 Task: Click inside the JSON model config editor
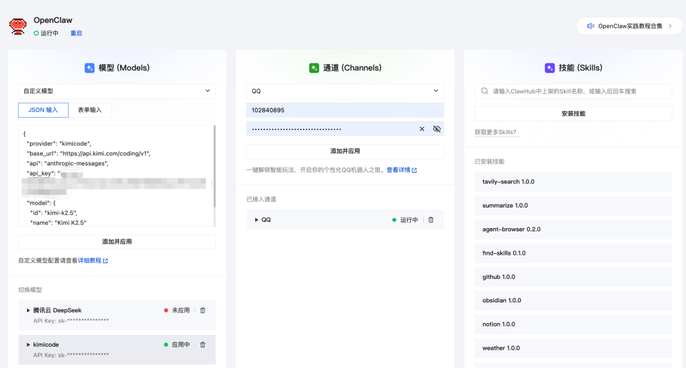pos(116,176)
